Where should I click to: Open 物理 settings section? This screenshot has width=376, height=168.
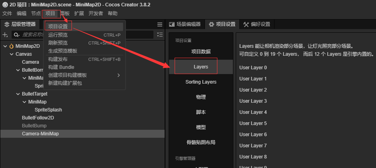(201, 97)
